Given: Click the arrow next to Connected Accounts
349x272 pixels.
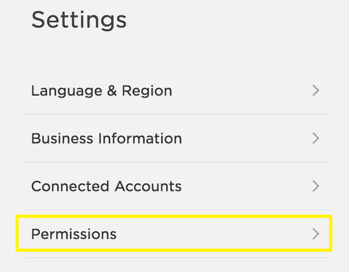Looking at the screenshot, I should pyautogui.click(x=316, y=186).
